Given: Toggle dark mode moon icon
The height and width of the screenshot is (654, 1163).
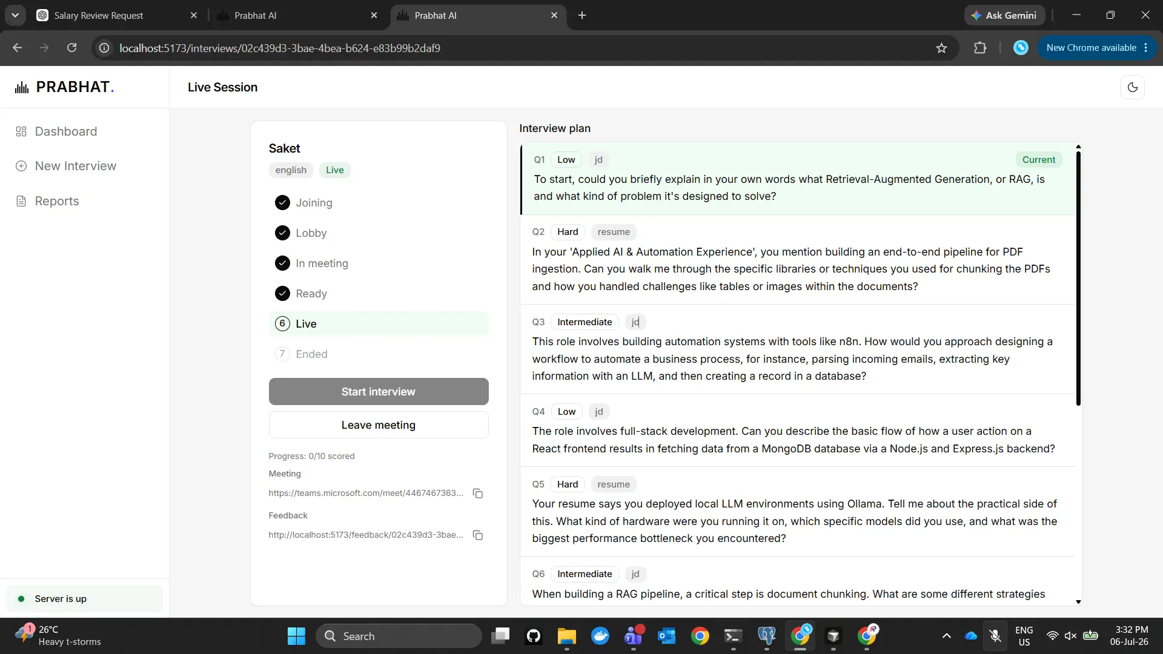Looking at the screenshot, I should coord(1132,87).
